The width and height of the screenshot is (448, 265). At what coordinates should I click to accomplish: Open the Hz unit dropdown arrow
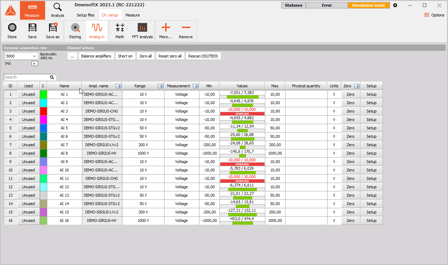(35, 63)
